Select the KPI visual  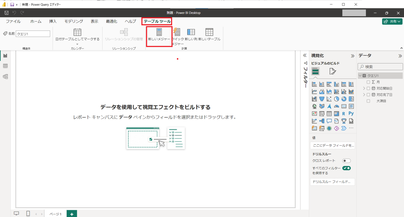point(314,114)
